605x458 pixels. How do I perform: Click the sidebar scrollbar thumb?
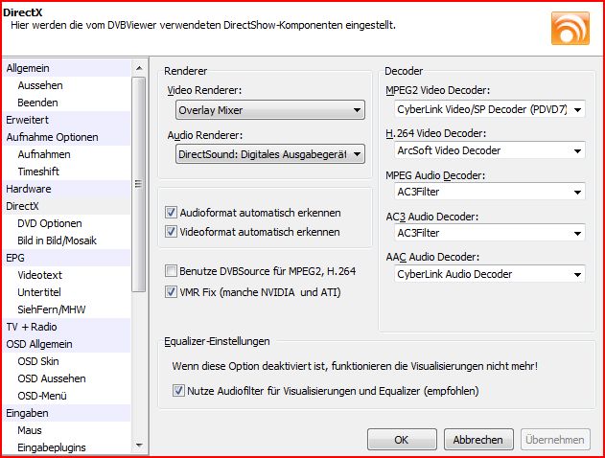[x=139, y=184]
